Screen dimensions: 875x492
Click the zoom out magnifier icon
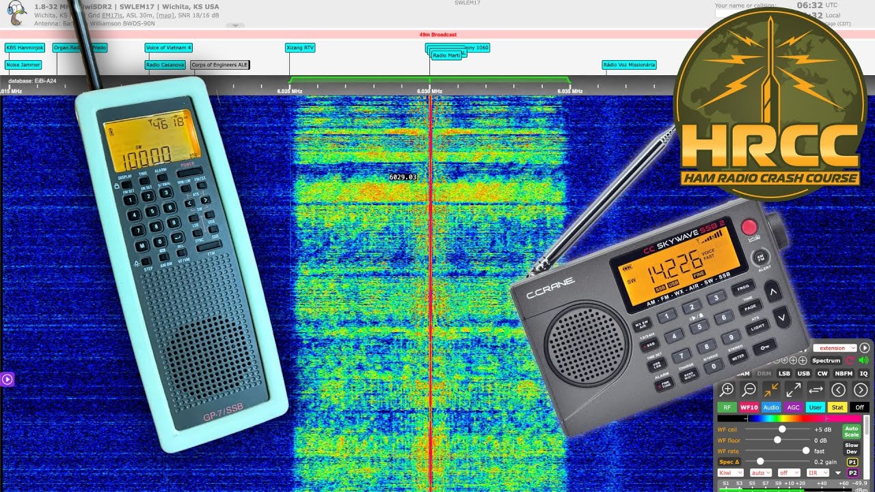click(749, 389)
